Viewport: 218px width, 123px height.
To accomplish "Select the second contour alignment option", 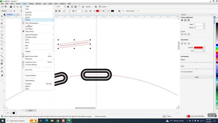I will [185, 20].
